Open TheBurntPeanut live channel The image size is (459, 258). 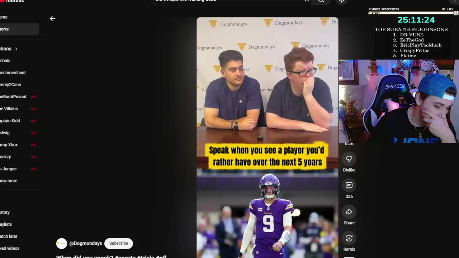click(20, 97)
